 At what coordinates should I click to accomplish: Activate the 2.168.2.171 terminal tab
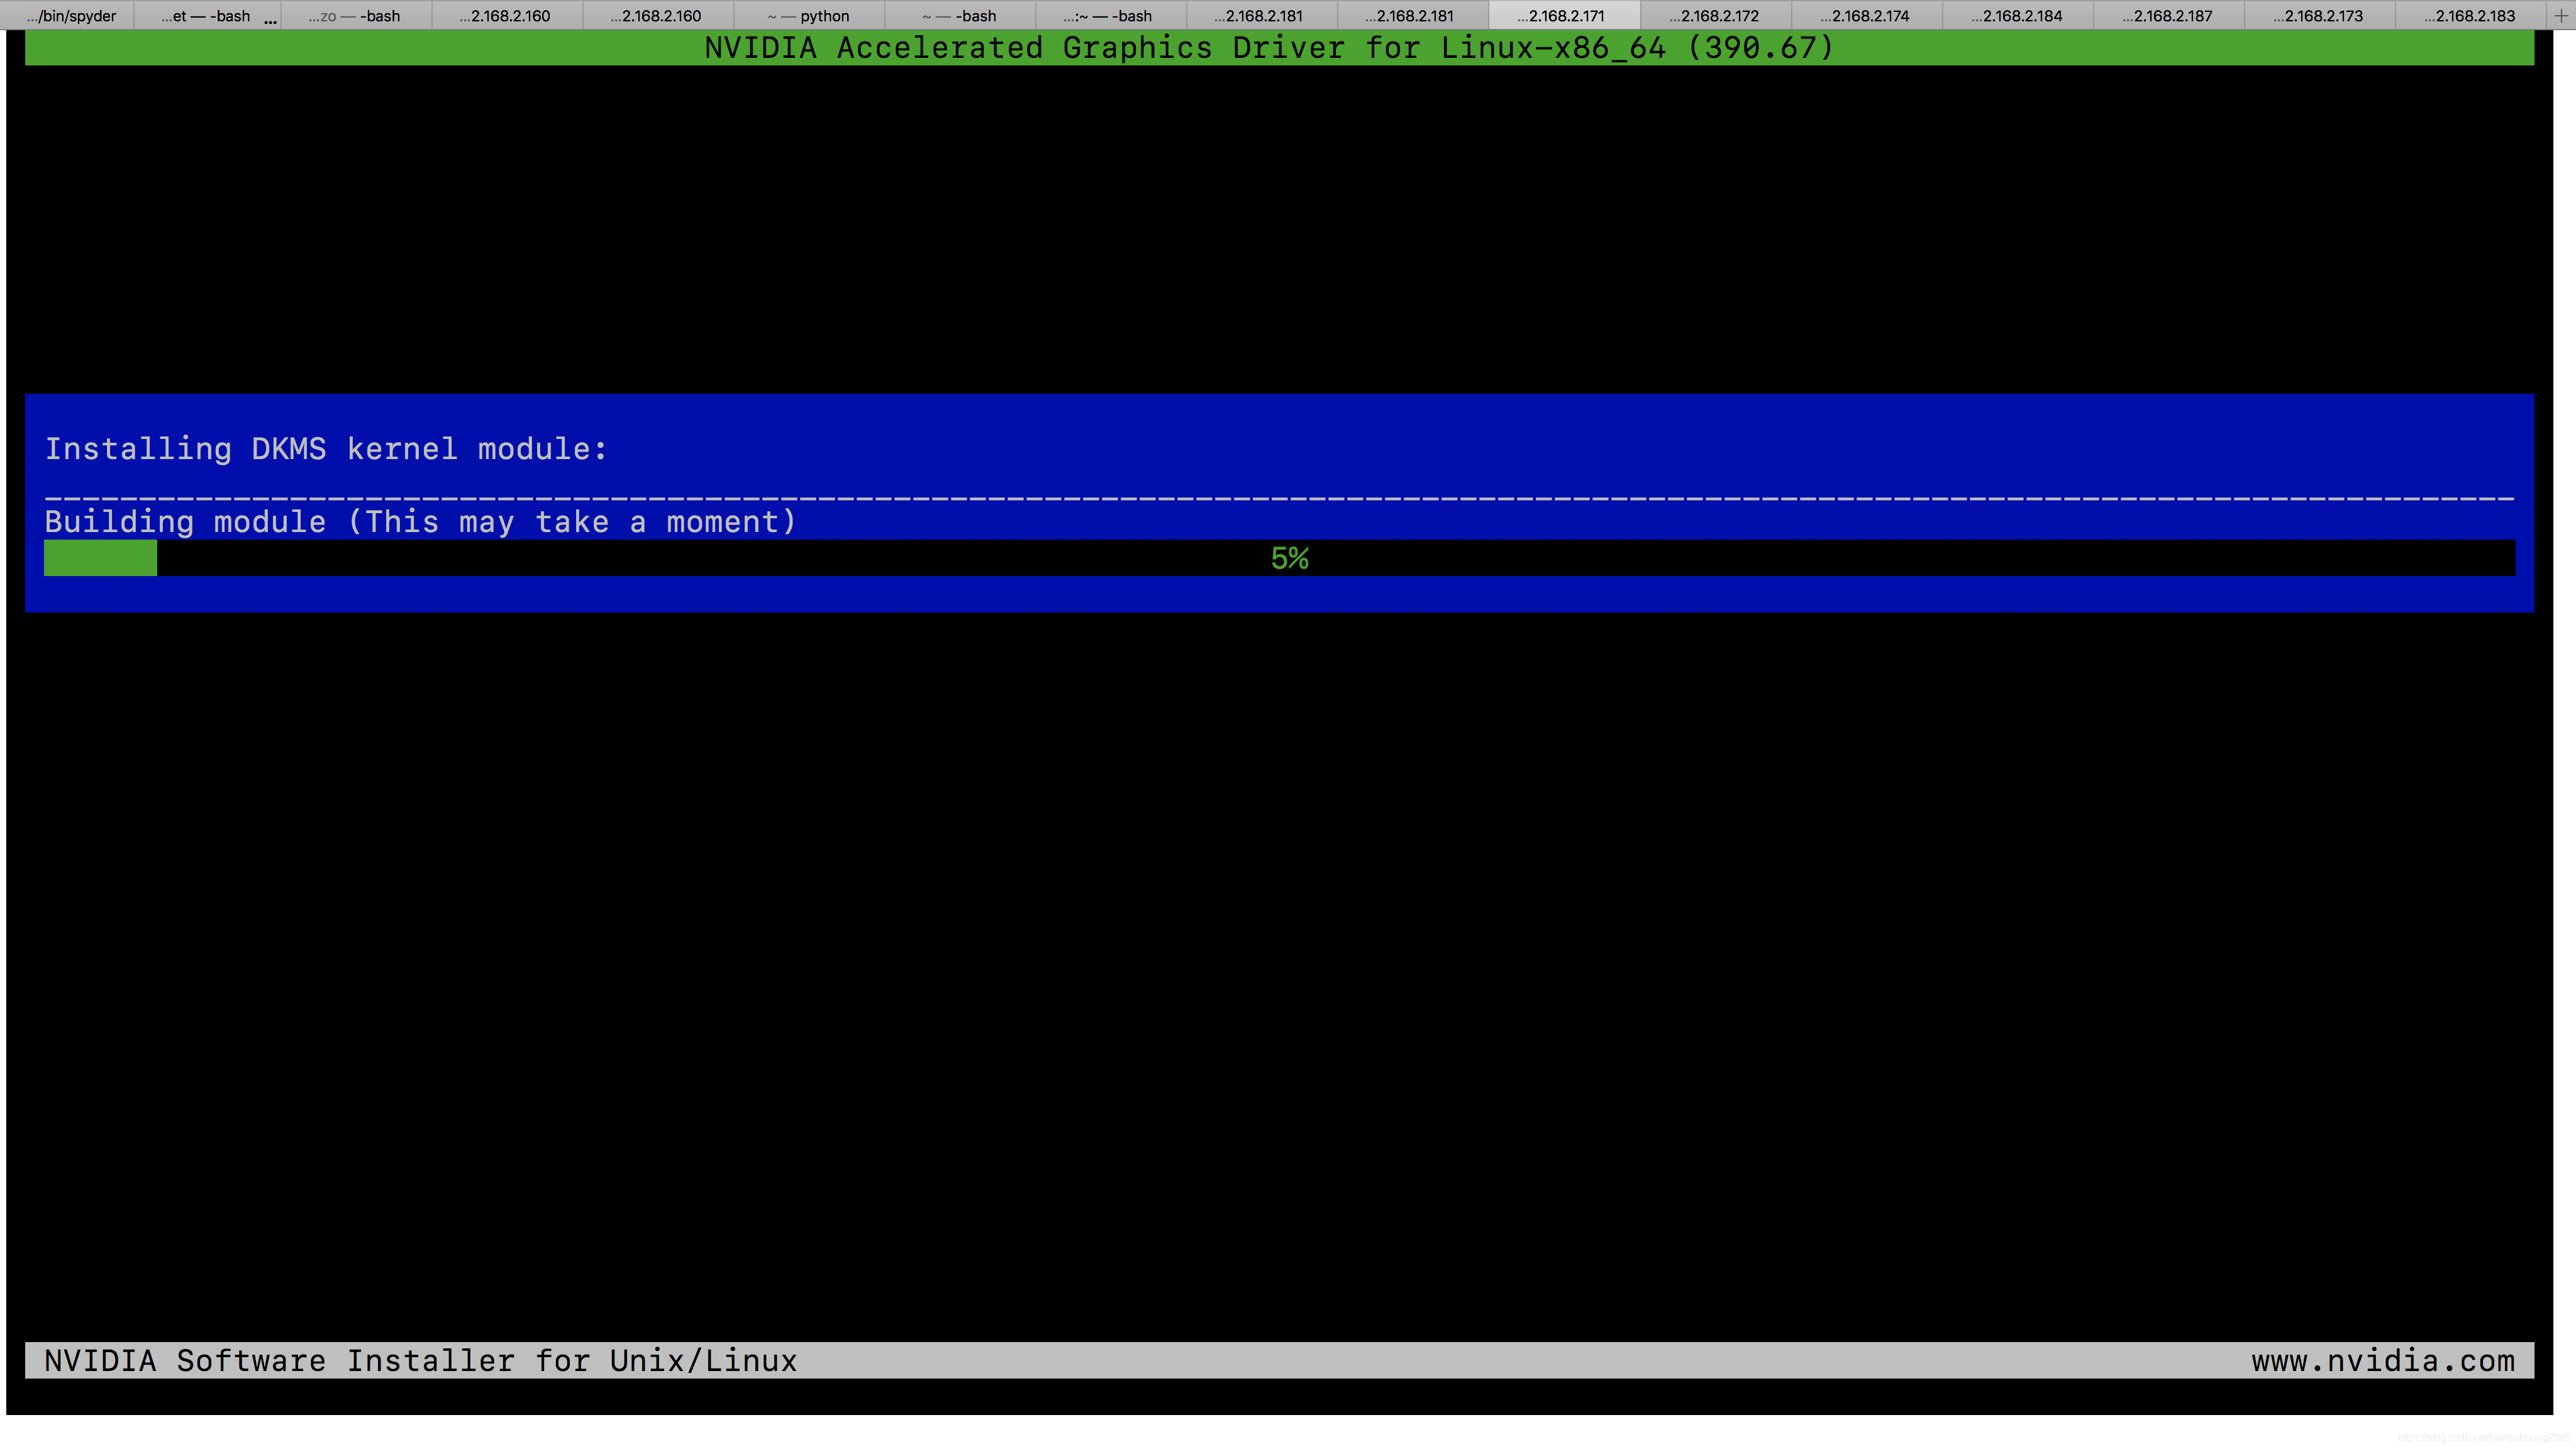tap(1562, 16)
